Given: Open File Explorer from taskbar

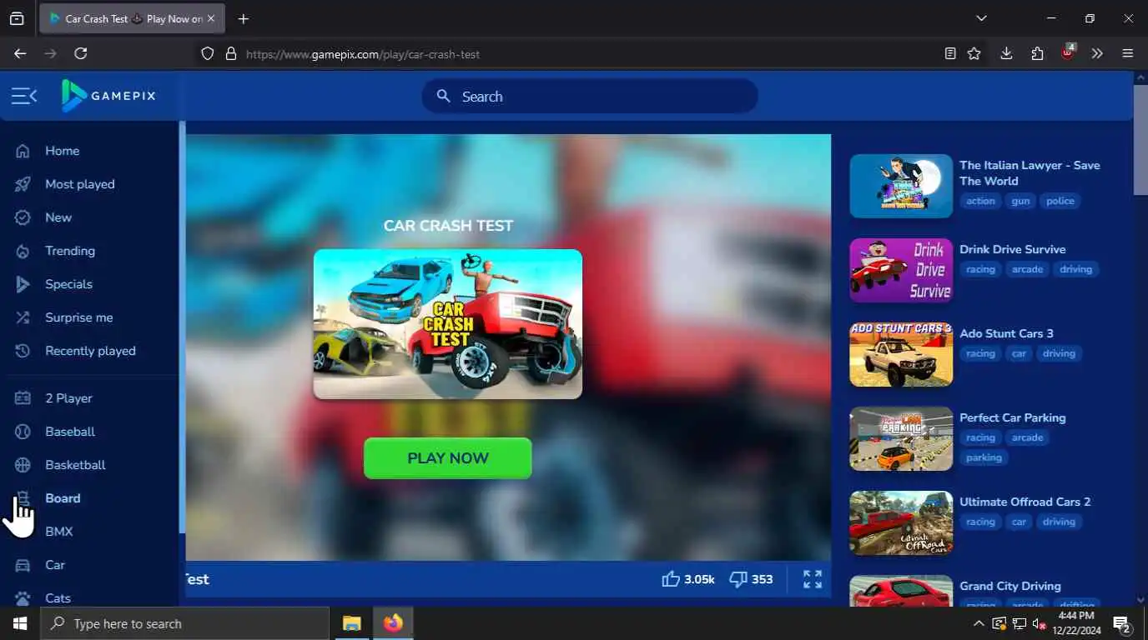Looking at the screenshot, I should point(352,623).
